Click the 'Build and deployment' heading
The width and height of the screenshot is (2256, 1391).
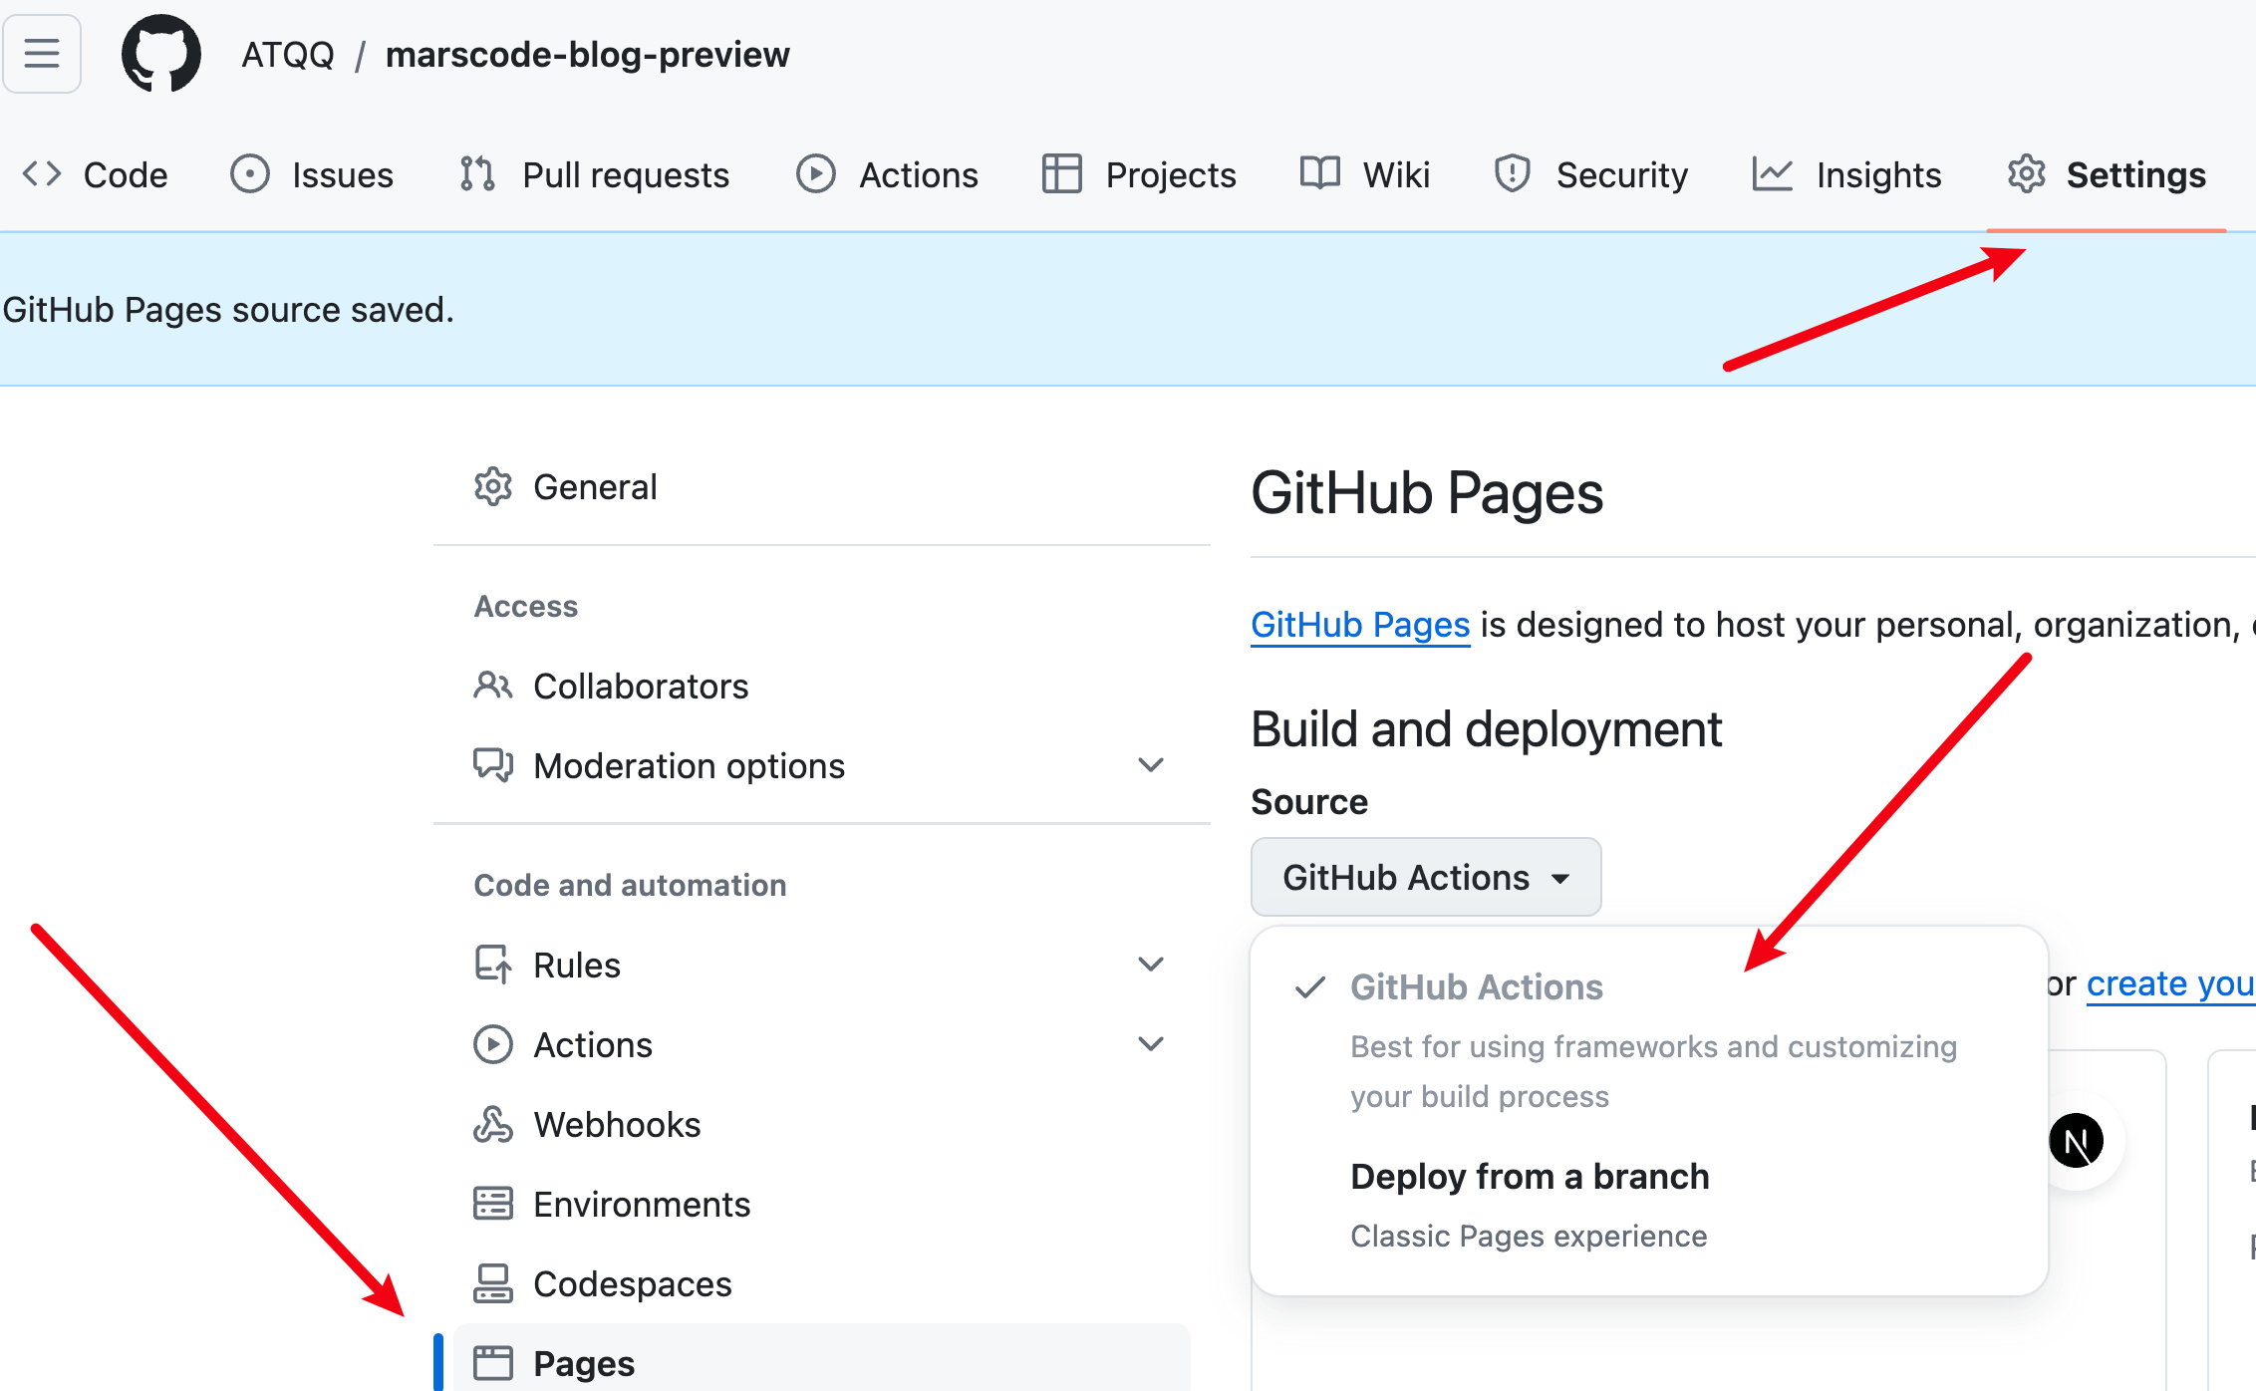1487,729
